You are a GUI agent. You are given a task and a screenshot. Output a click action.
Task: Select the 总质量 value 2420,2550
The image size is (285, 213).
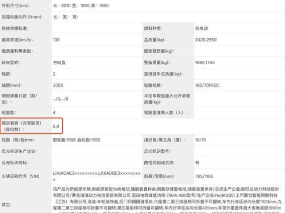[x=206, y=40]
